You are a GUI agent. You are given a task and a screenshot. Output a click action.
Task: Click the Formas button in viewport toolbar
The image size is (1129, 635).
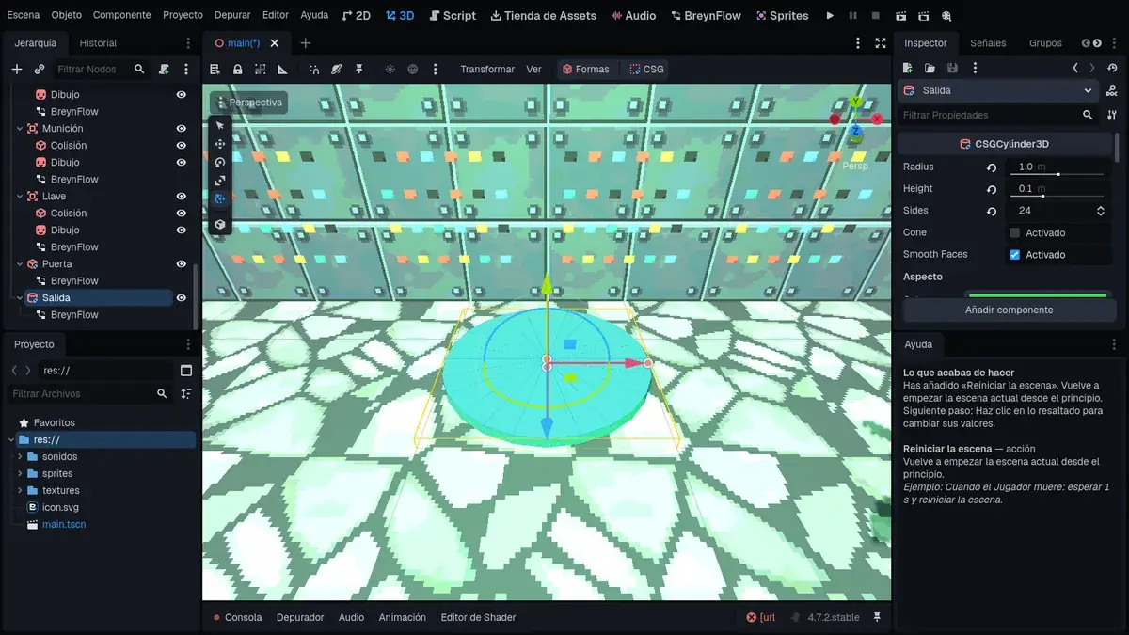coord(586,69)
